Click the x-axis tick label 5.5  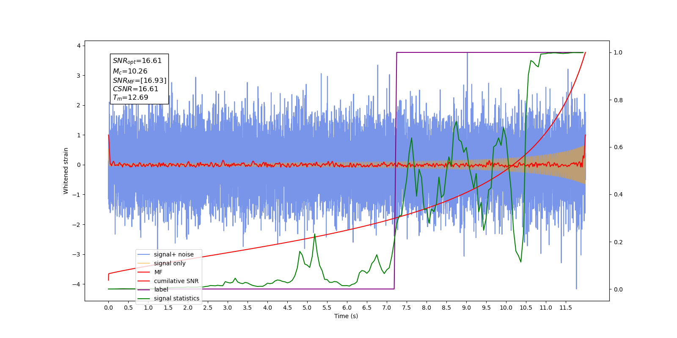(327, 308)
